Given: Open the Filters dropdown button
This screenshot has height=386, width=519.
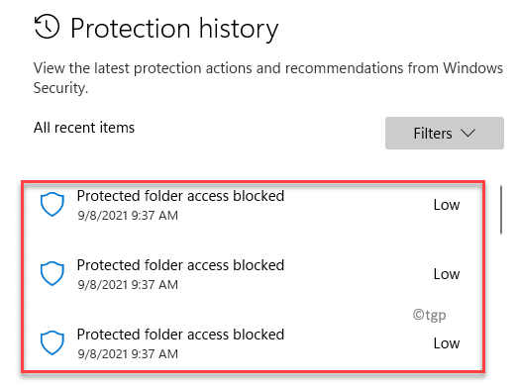Looking at the screenshot, I should (x=444, y=133).
